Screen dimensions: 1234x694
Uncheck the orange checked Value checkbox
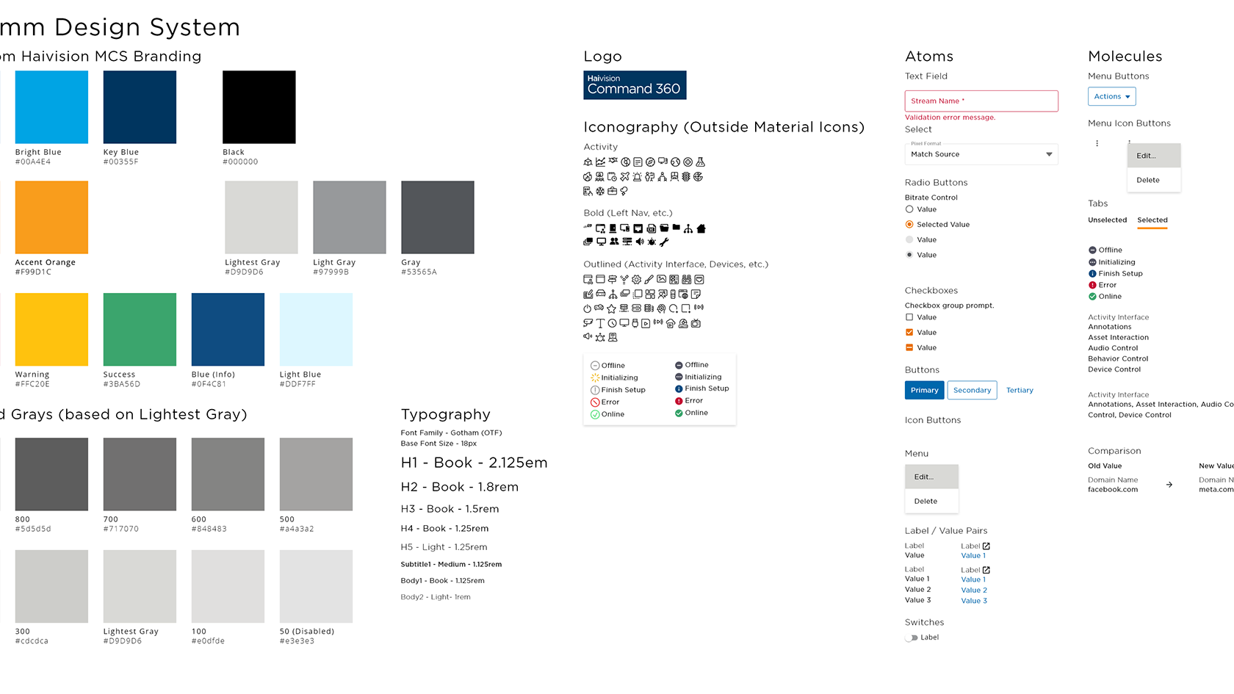(x=909, y=333)
